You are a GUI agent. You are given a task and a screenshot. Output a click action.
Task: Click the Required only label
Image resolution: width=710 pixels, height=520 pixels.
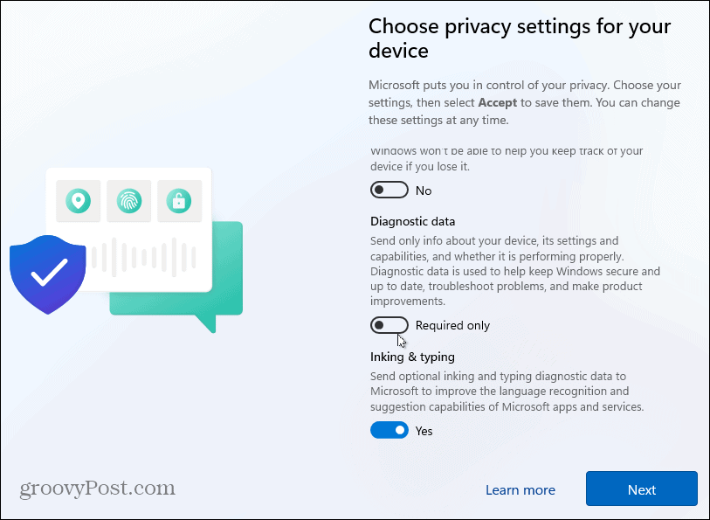(x=452, y=324)
